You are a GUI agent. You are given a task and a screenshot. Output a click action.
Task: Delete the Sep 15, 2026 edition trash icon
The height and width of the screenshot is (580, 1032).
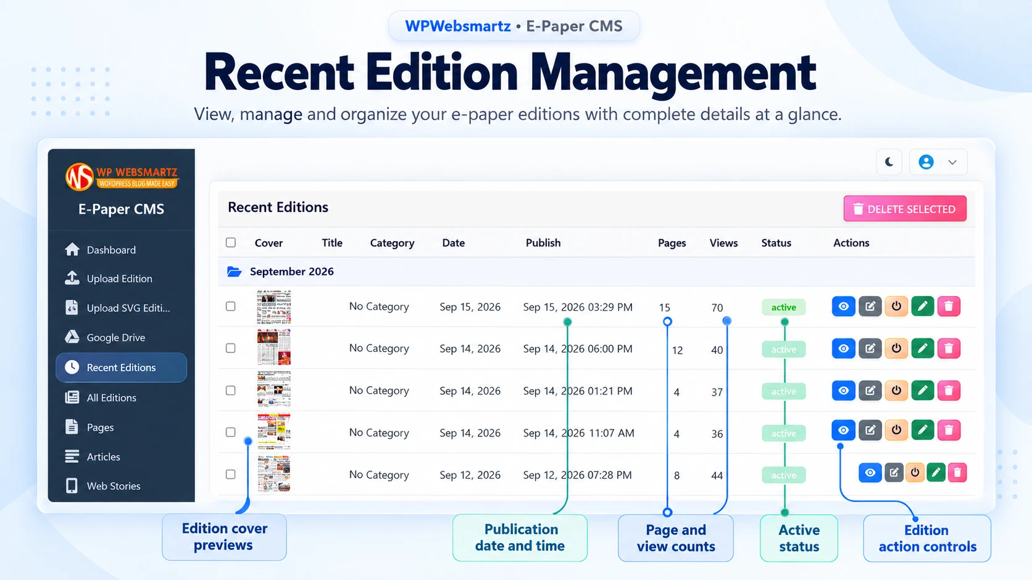click(949, 306)
